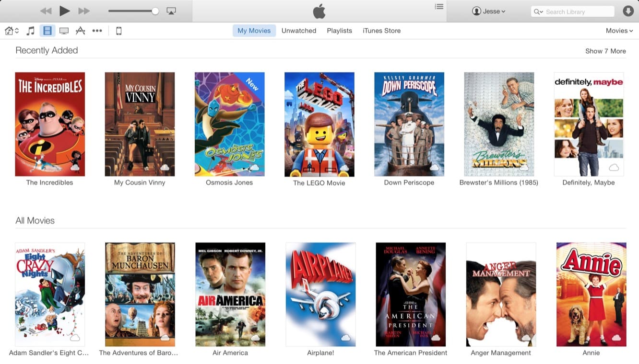
Task: Select the Osmosis Jones poster
Action: tap(229, 124)
